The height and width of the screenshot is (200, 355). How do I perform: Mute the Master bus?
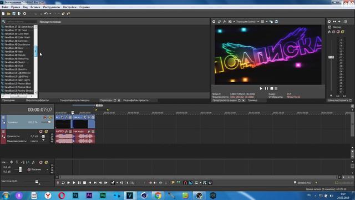(x=338, y=32)
